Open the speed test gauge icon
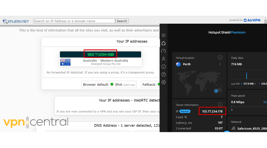This screenshot has width=267, height=148. pos(163,51)
